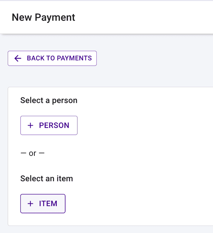The height and width of the screenshot is (233, 213).
Task: Click the New Payment page title
Action: (43, 17)
